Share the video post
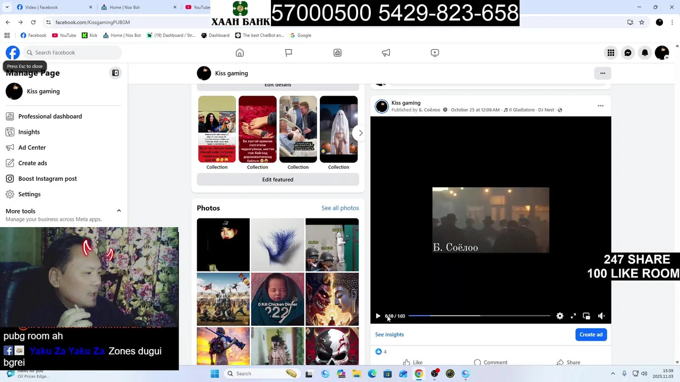 [x=568, y=362]
